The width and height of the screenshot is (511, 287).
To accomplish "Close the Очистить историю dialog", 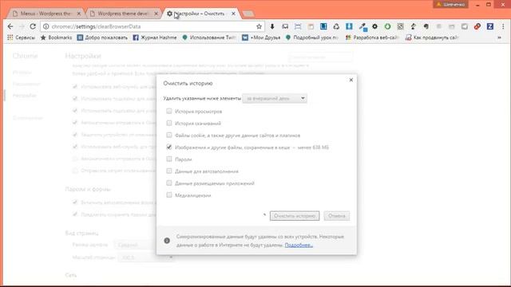I will (x=351, y=80).
